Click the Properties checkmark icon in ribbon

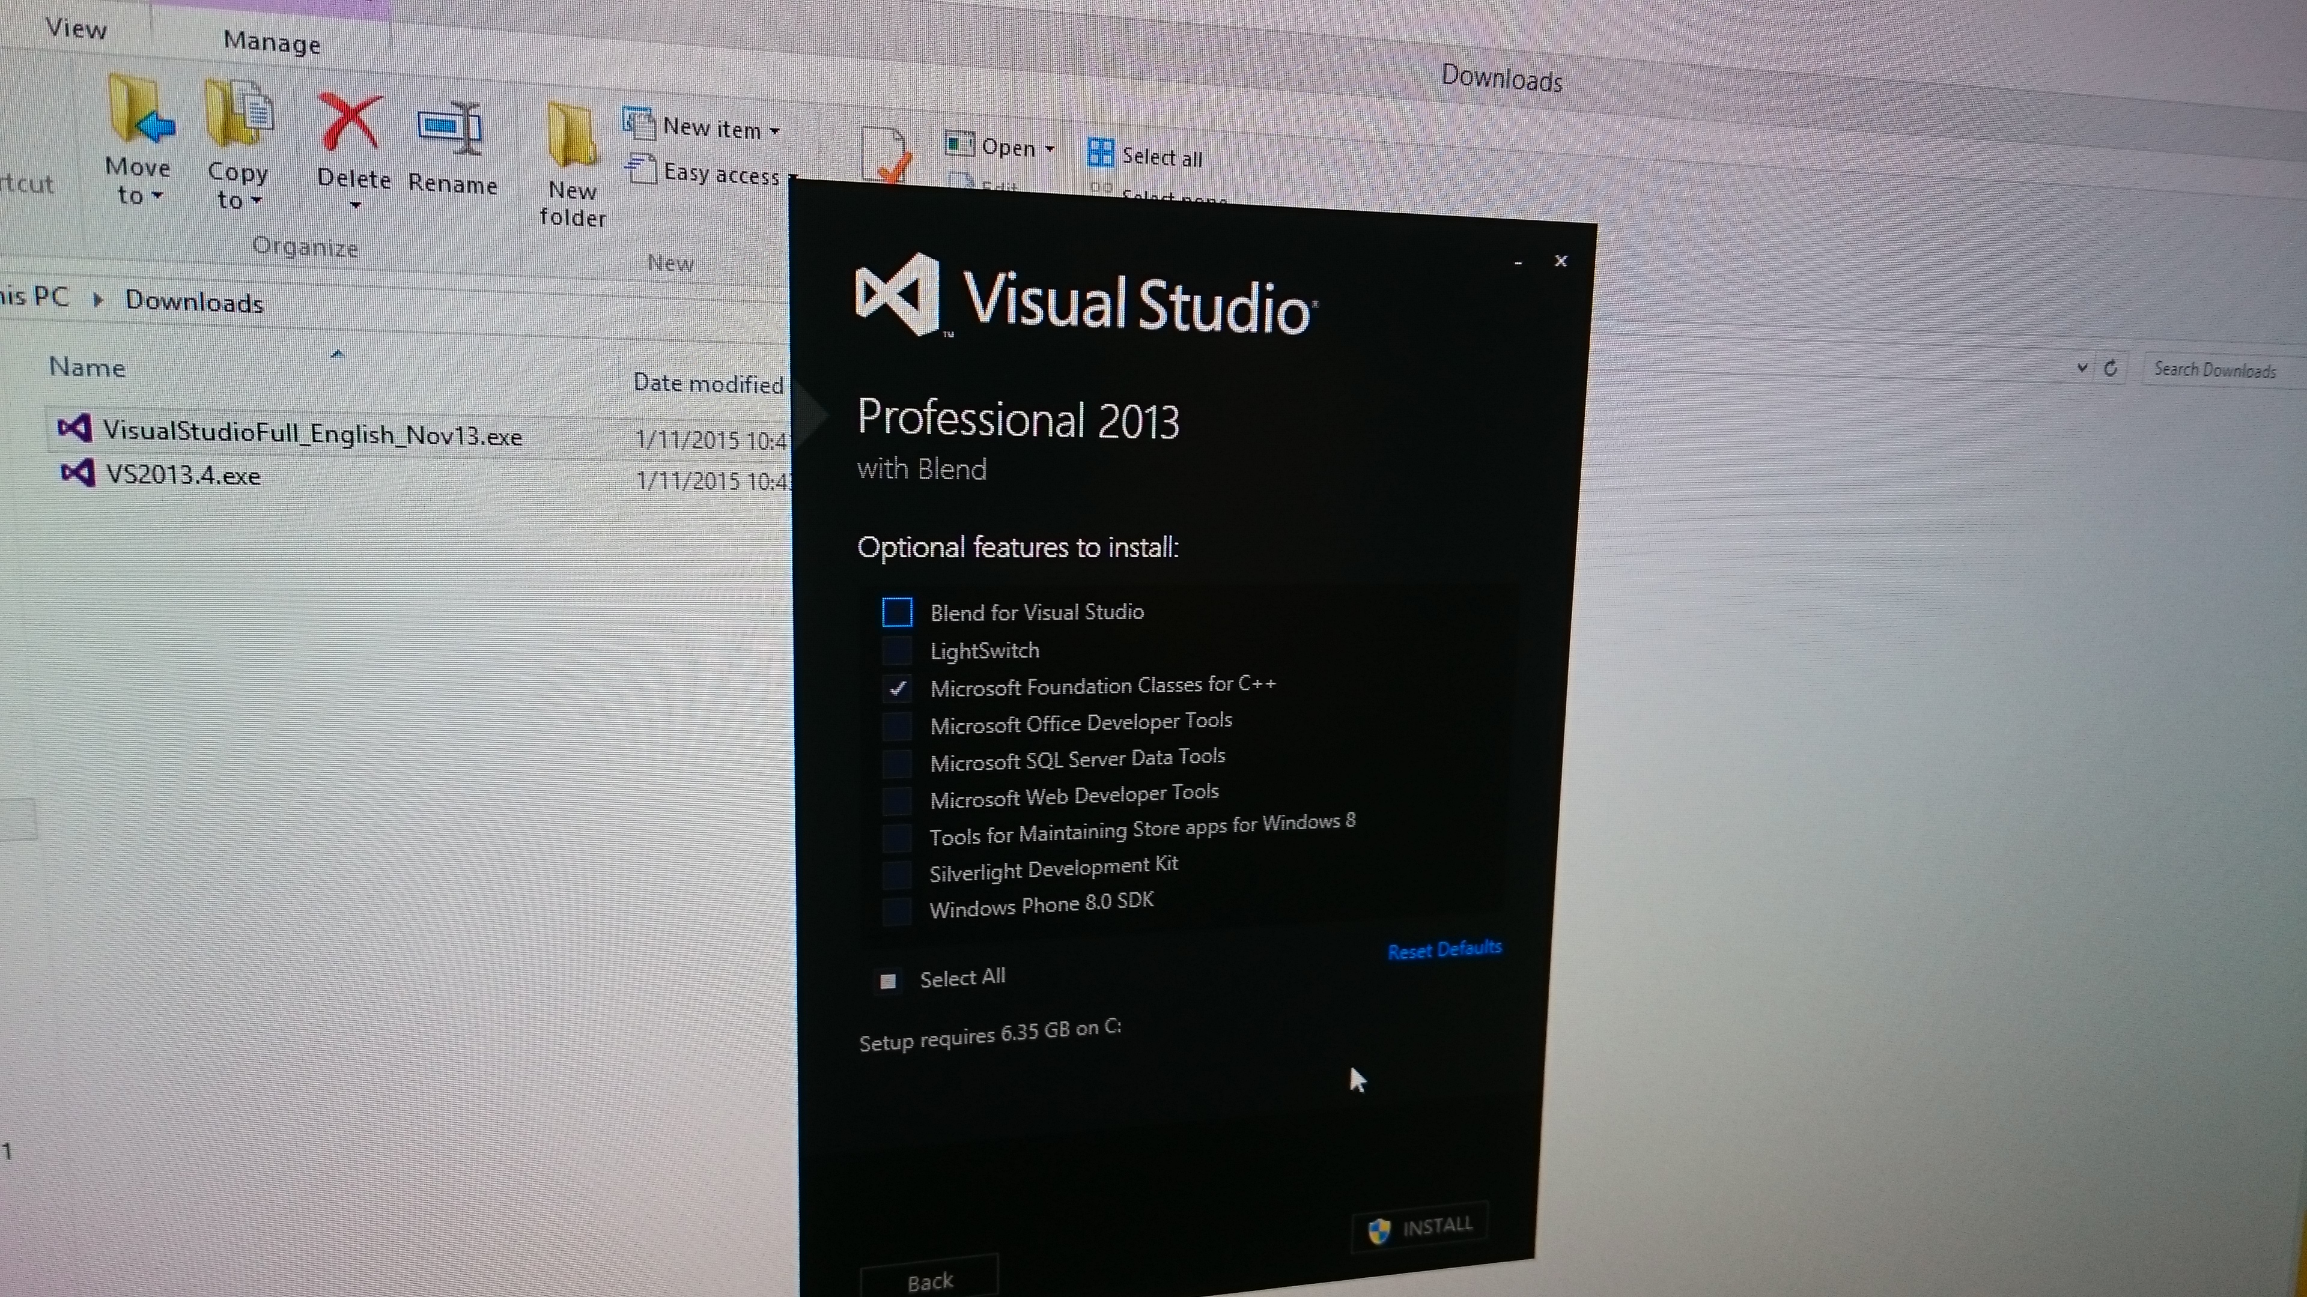(x=887, y=155)
